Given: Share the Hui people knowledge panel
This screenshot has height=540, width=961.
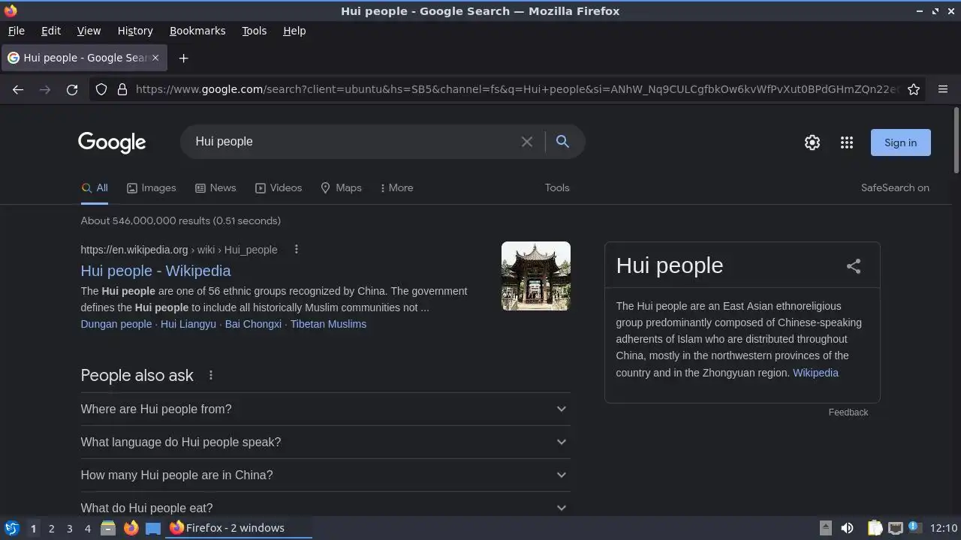Looking at the screenshot, I should [x=854, y=266].
